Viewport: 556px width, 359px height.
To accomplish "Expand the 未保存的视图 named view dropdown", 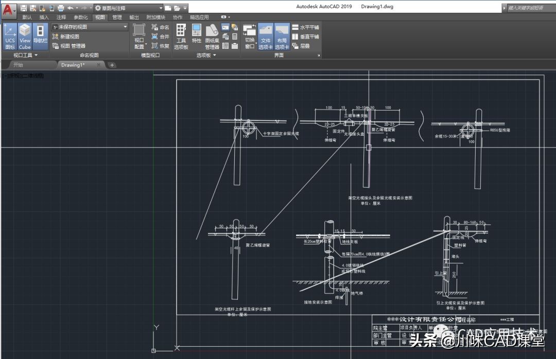I will (125, 27).
